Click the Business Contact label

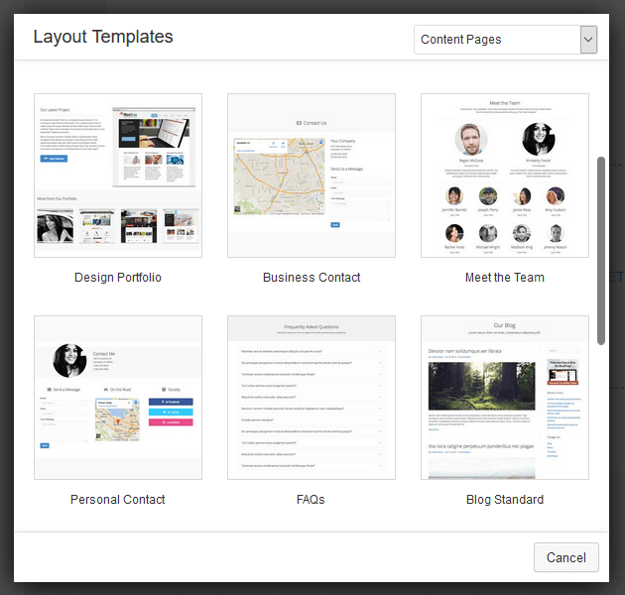(312, 278)
